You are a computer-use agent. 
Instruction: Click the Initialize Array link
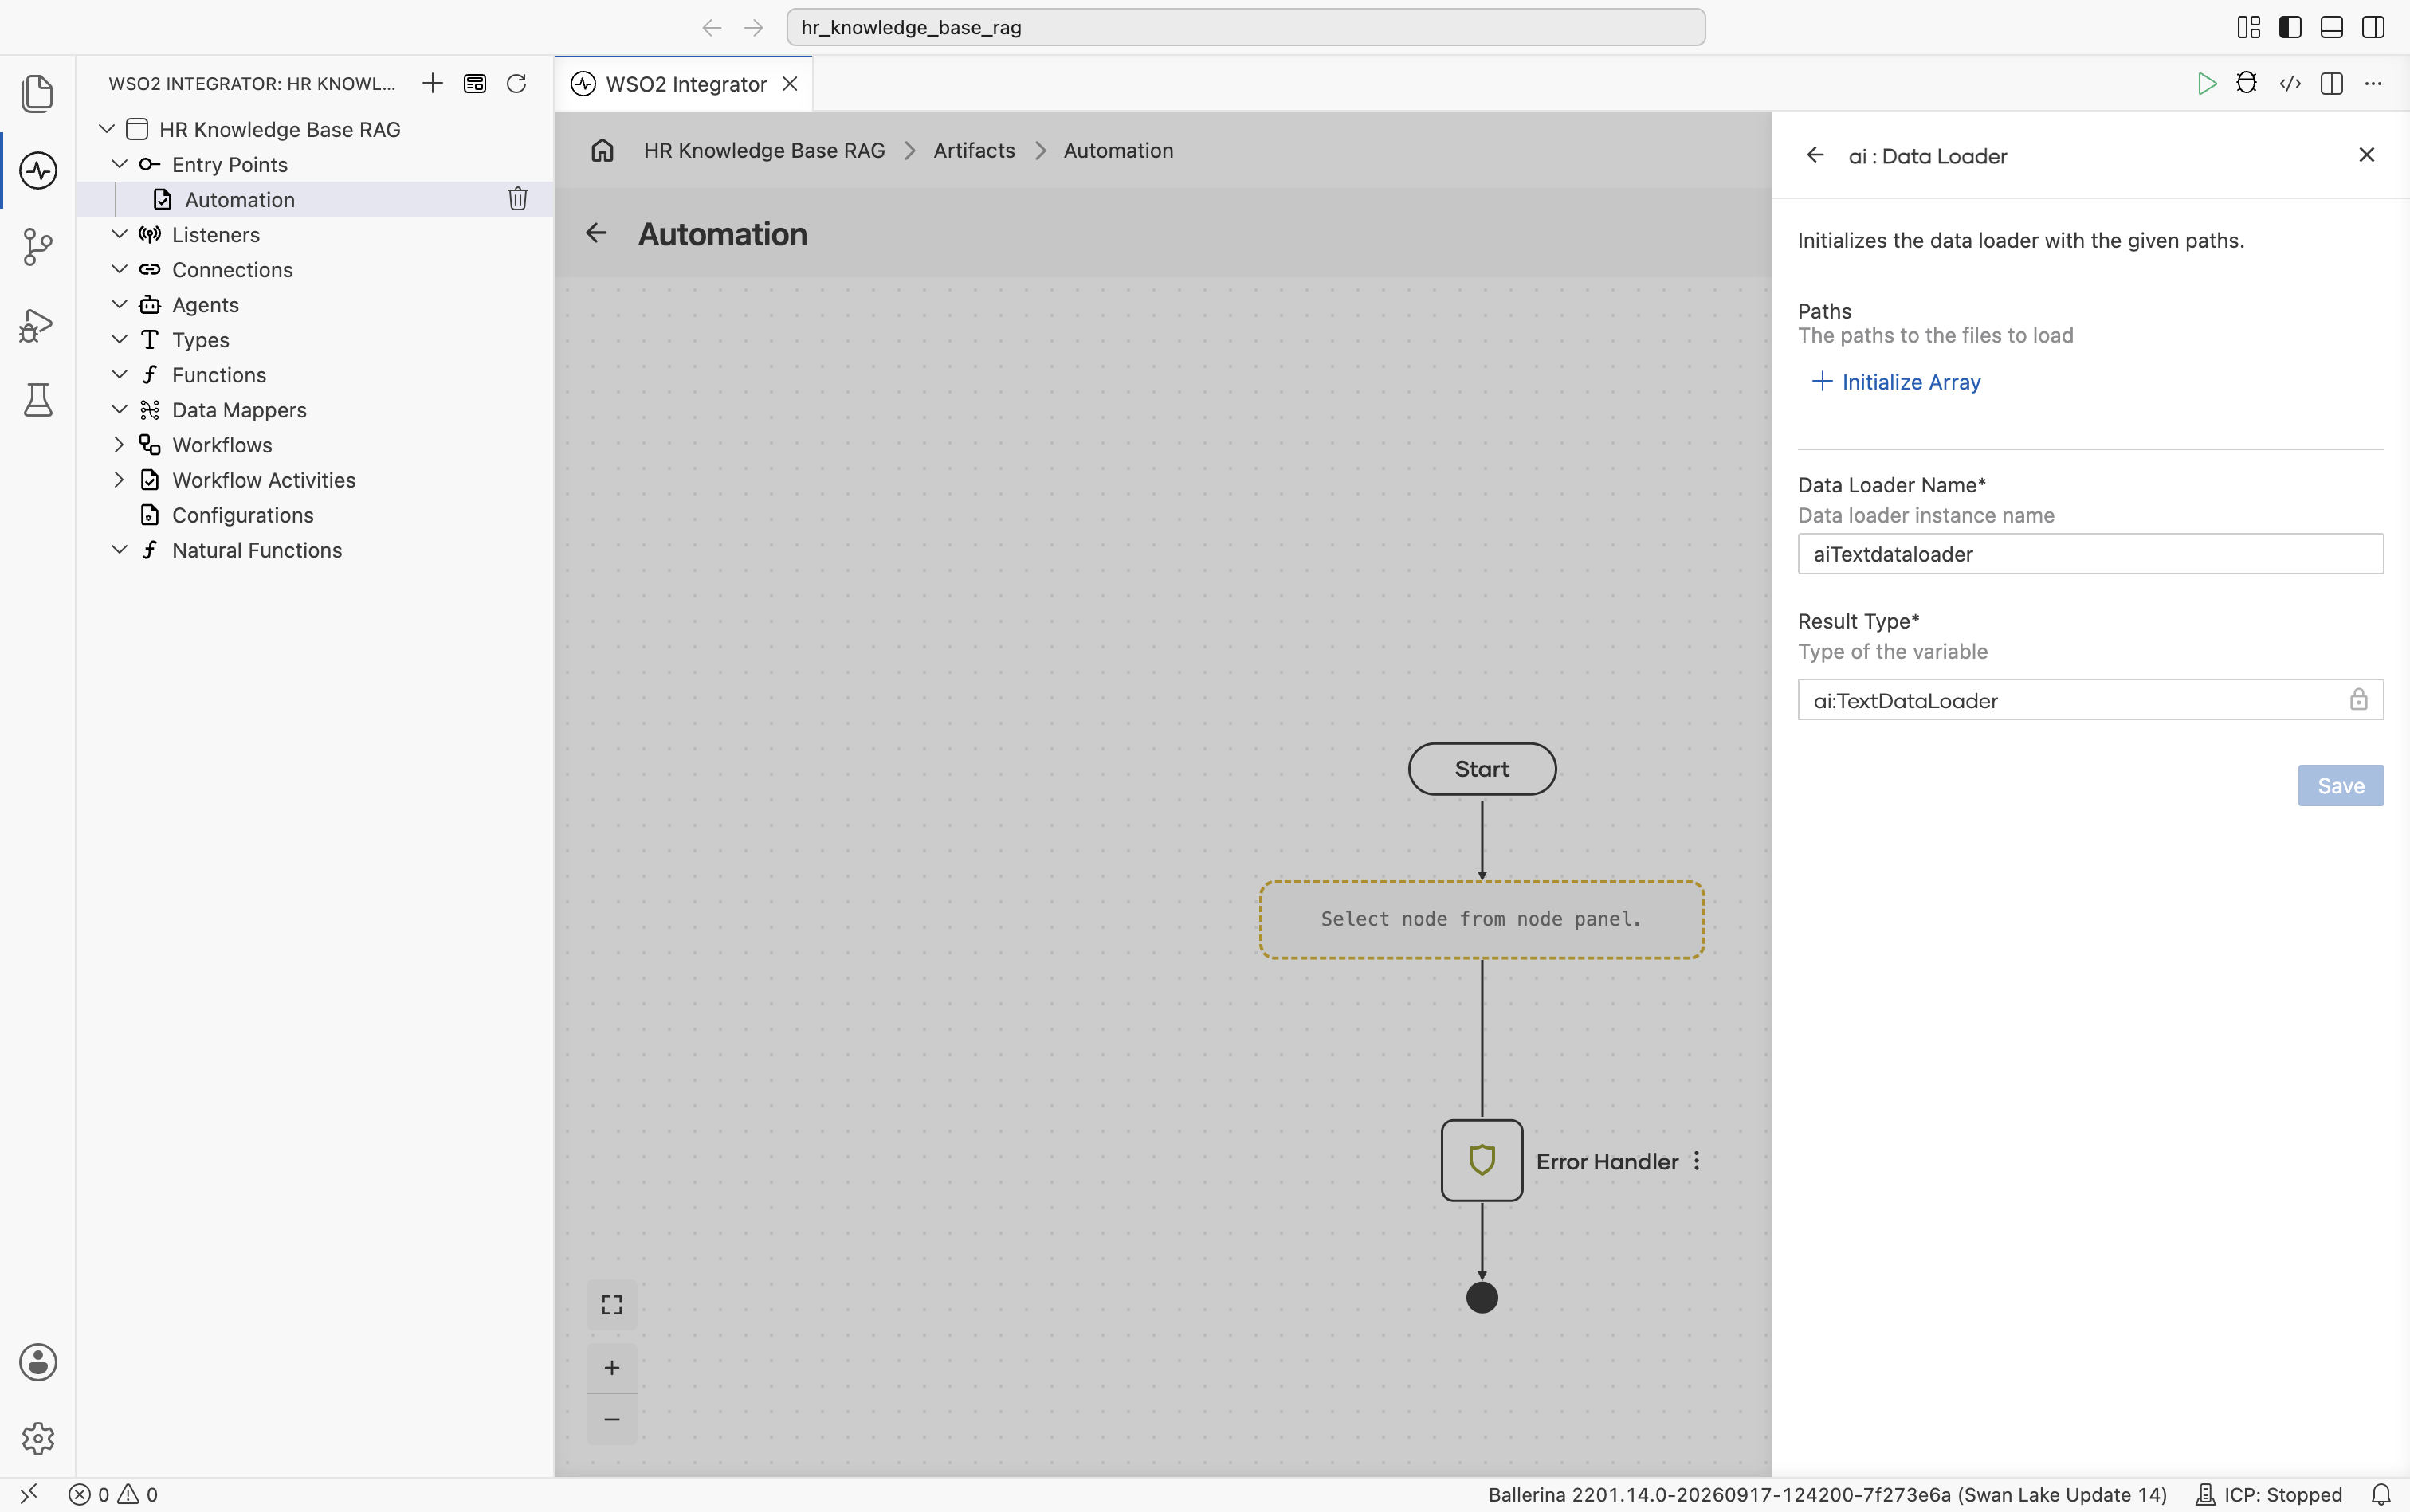pos(1897,381)
